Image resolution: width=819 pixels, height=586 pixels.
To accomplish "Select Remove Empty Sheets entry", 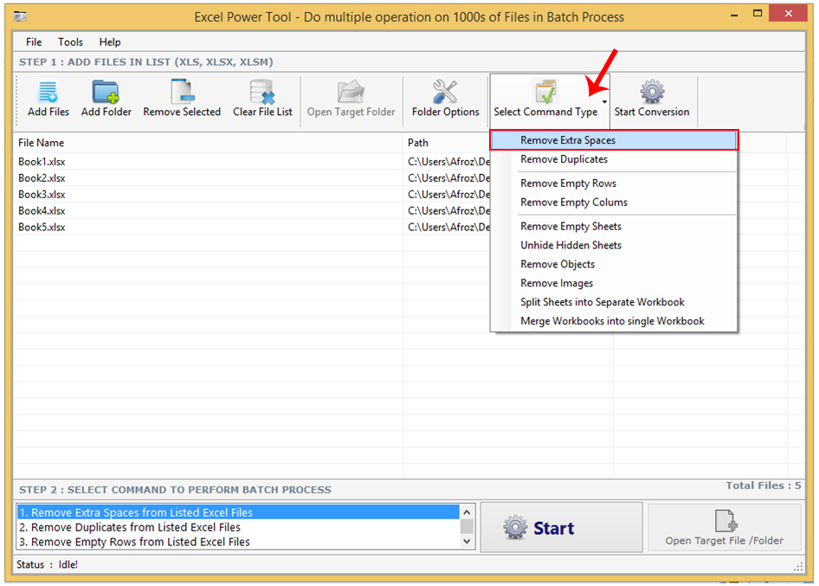I will [x=614, y=226].
